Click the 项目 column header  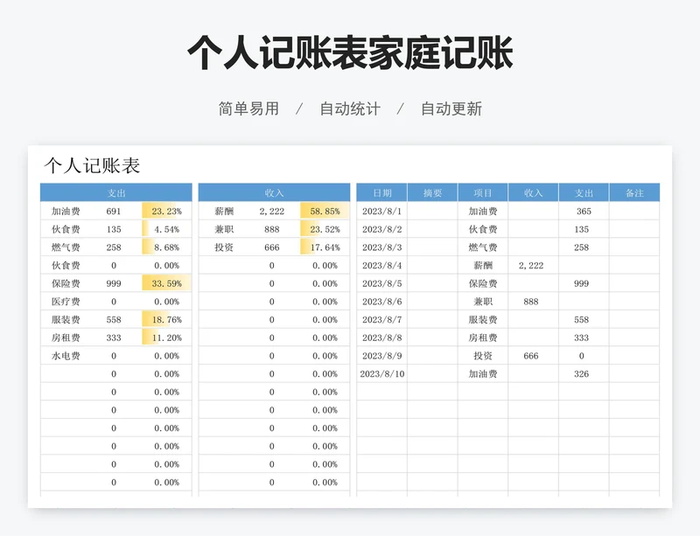coord(483,192)
